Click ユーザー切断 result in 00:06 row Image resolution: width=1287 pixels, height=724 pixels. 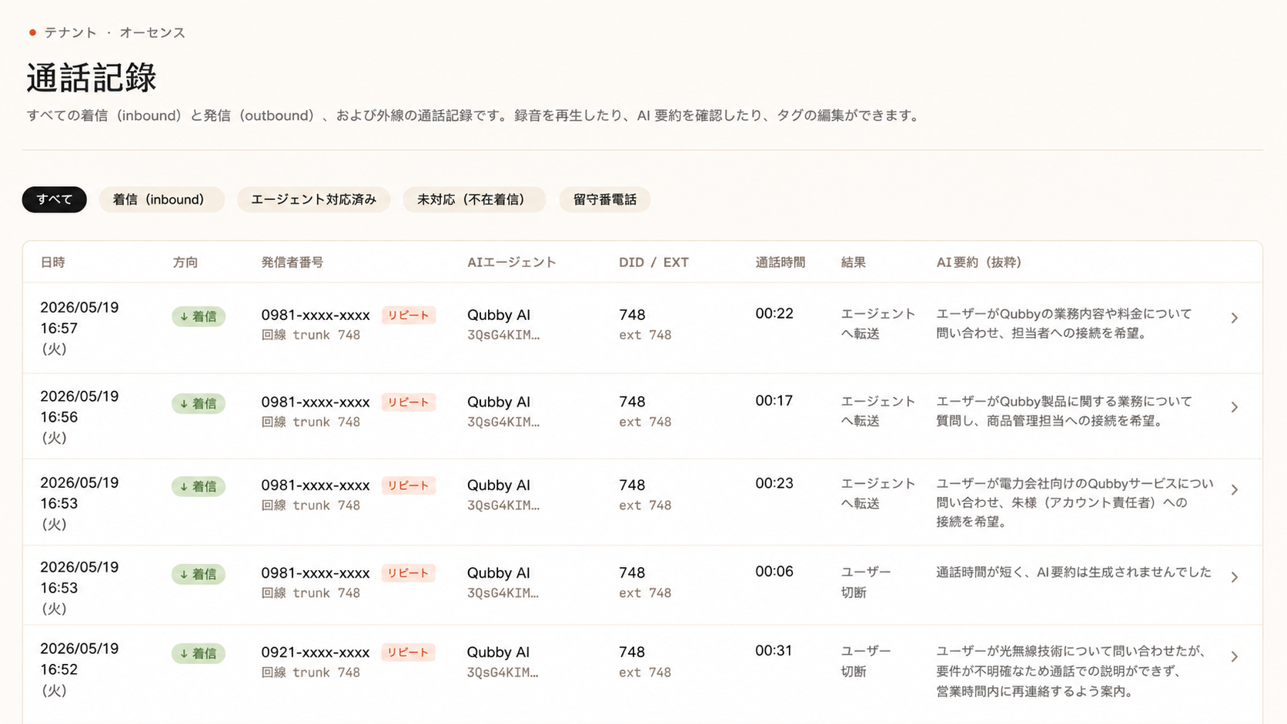pyautogui.click(x=866, y=582)
